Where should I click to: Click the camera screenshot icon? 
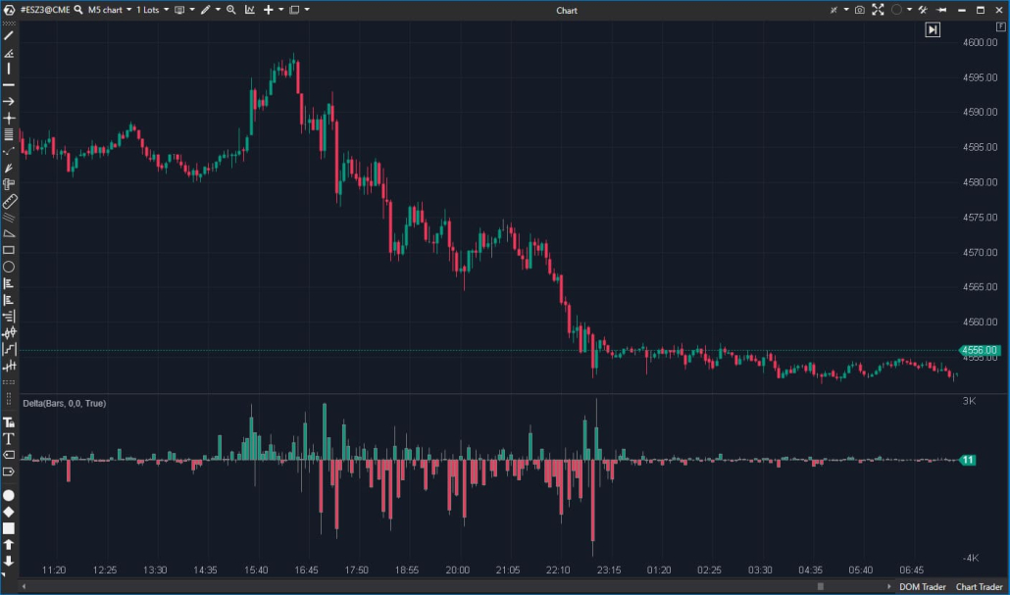860,10
